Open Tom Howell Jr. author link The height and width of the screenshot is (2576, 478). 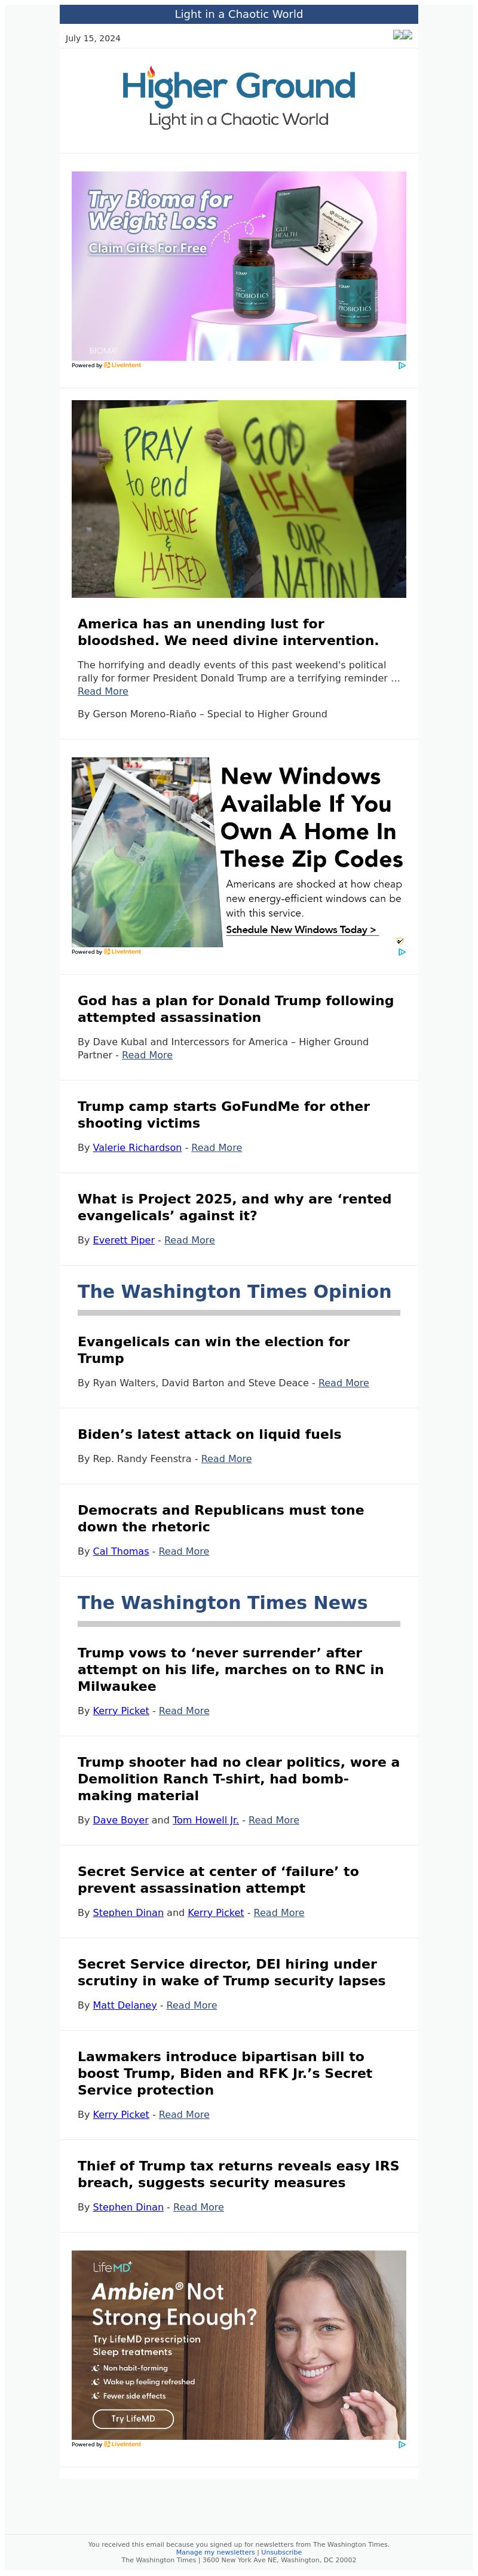click(205, 1819)
